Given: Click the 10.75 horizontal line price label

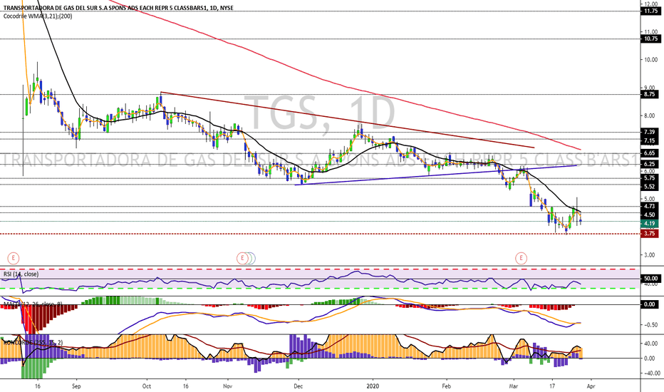Looking at the screenshot, I should point(650,38).
